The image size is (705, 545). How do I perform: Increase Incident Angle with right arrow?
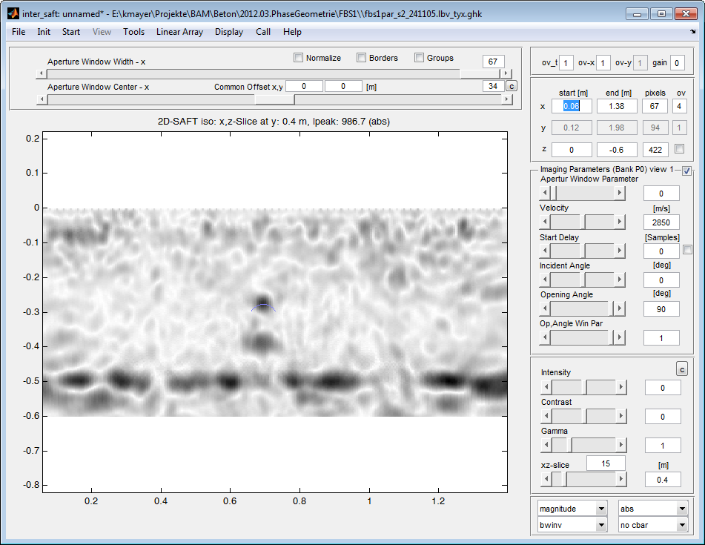pos(620,280)
